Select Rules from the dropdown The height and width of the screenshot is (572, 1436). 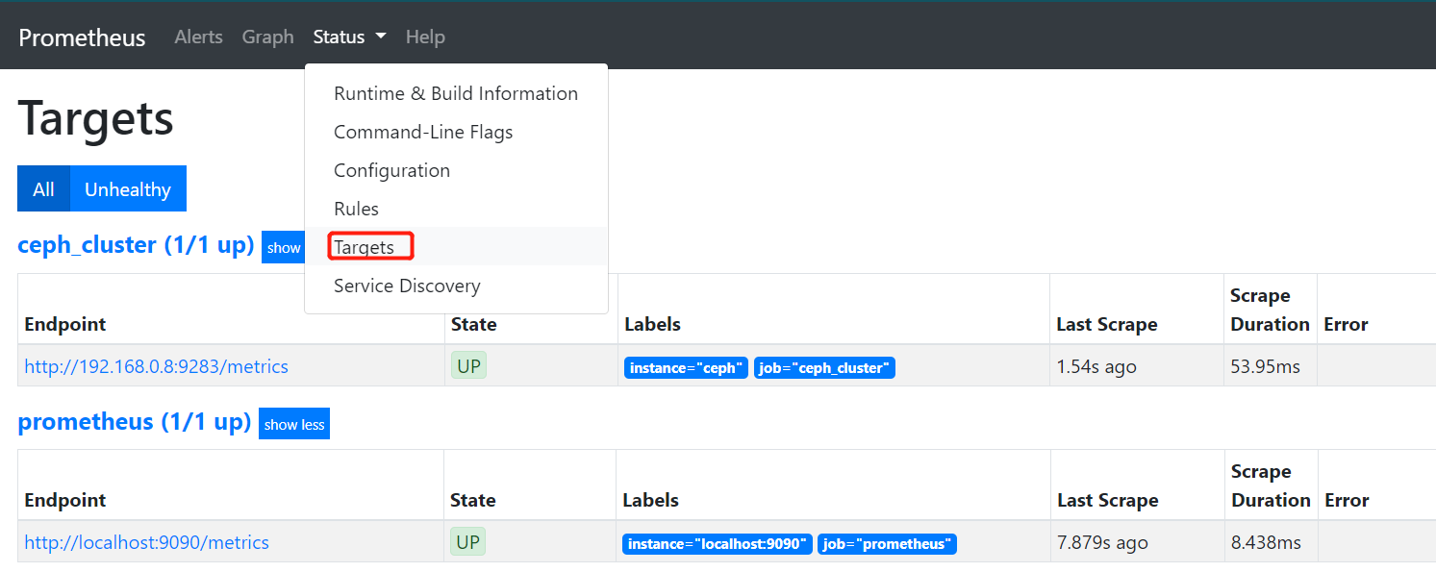[x=356, y=209]
